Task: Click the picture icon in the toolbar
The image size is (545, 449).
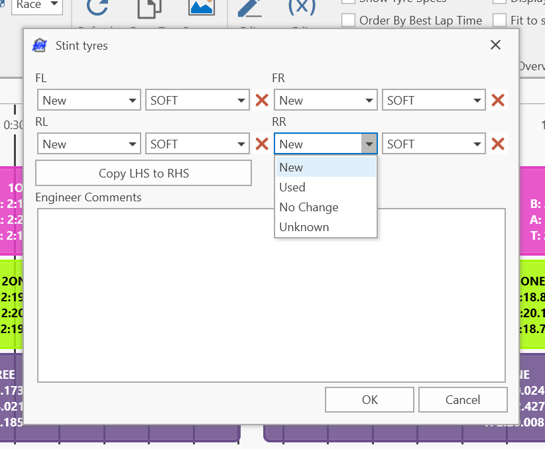Action: pos(201,7)
